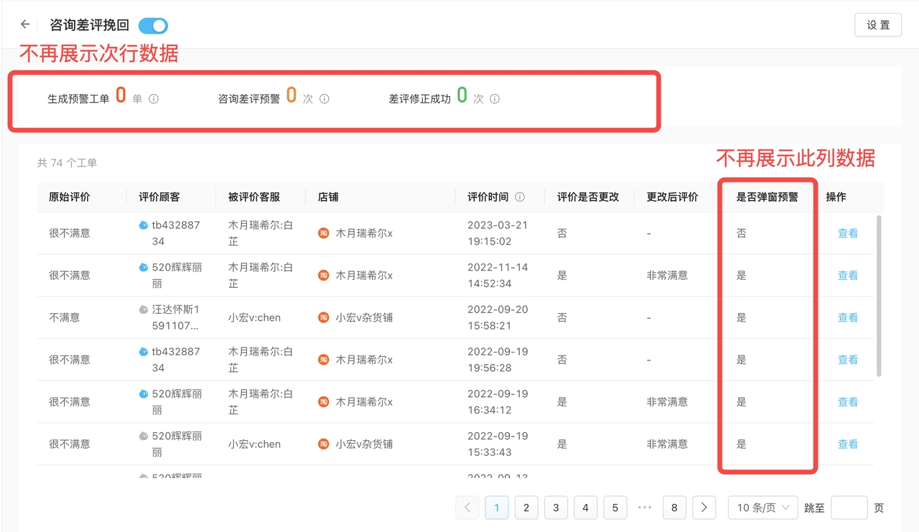The height and width of the screenshot is (532, 919).
Task: Click info icon beside 评价时间 header
Action: point(520,197)
